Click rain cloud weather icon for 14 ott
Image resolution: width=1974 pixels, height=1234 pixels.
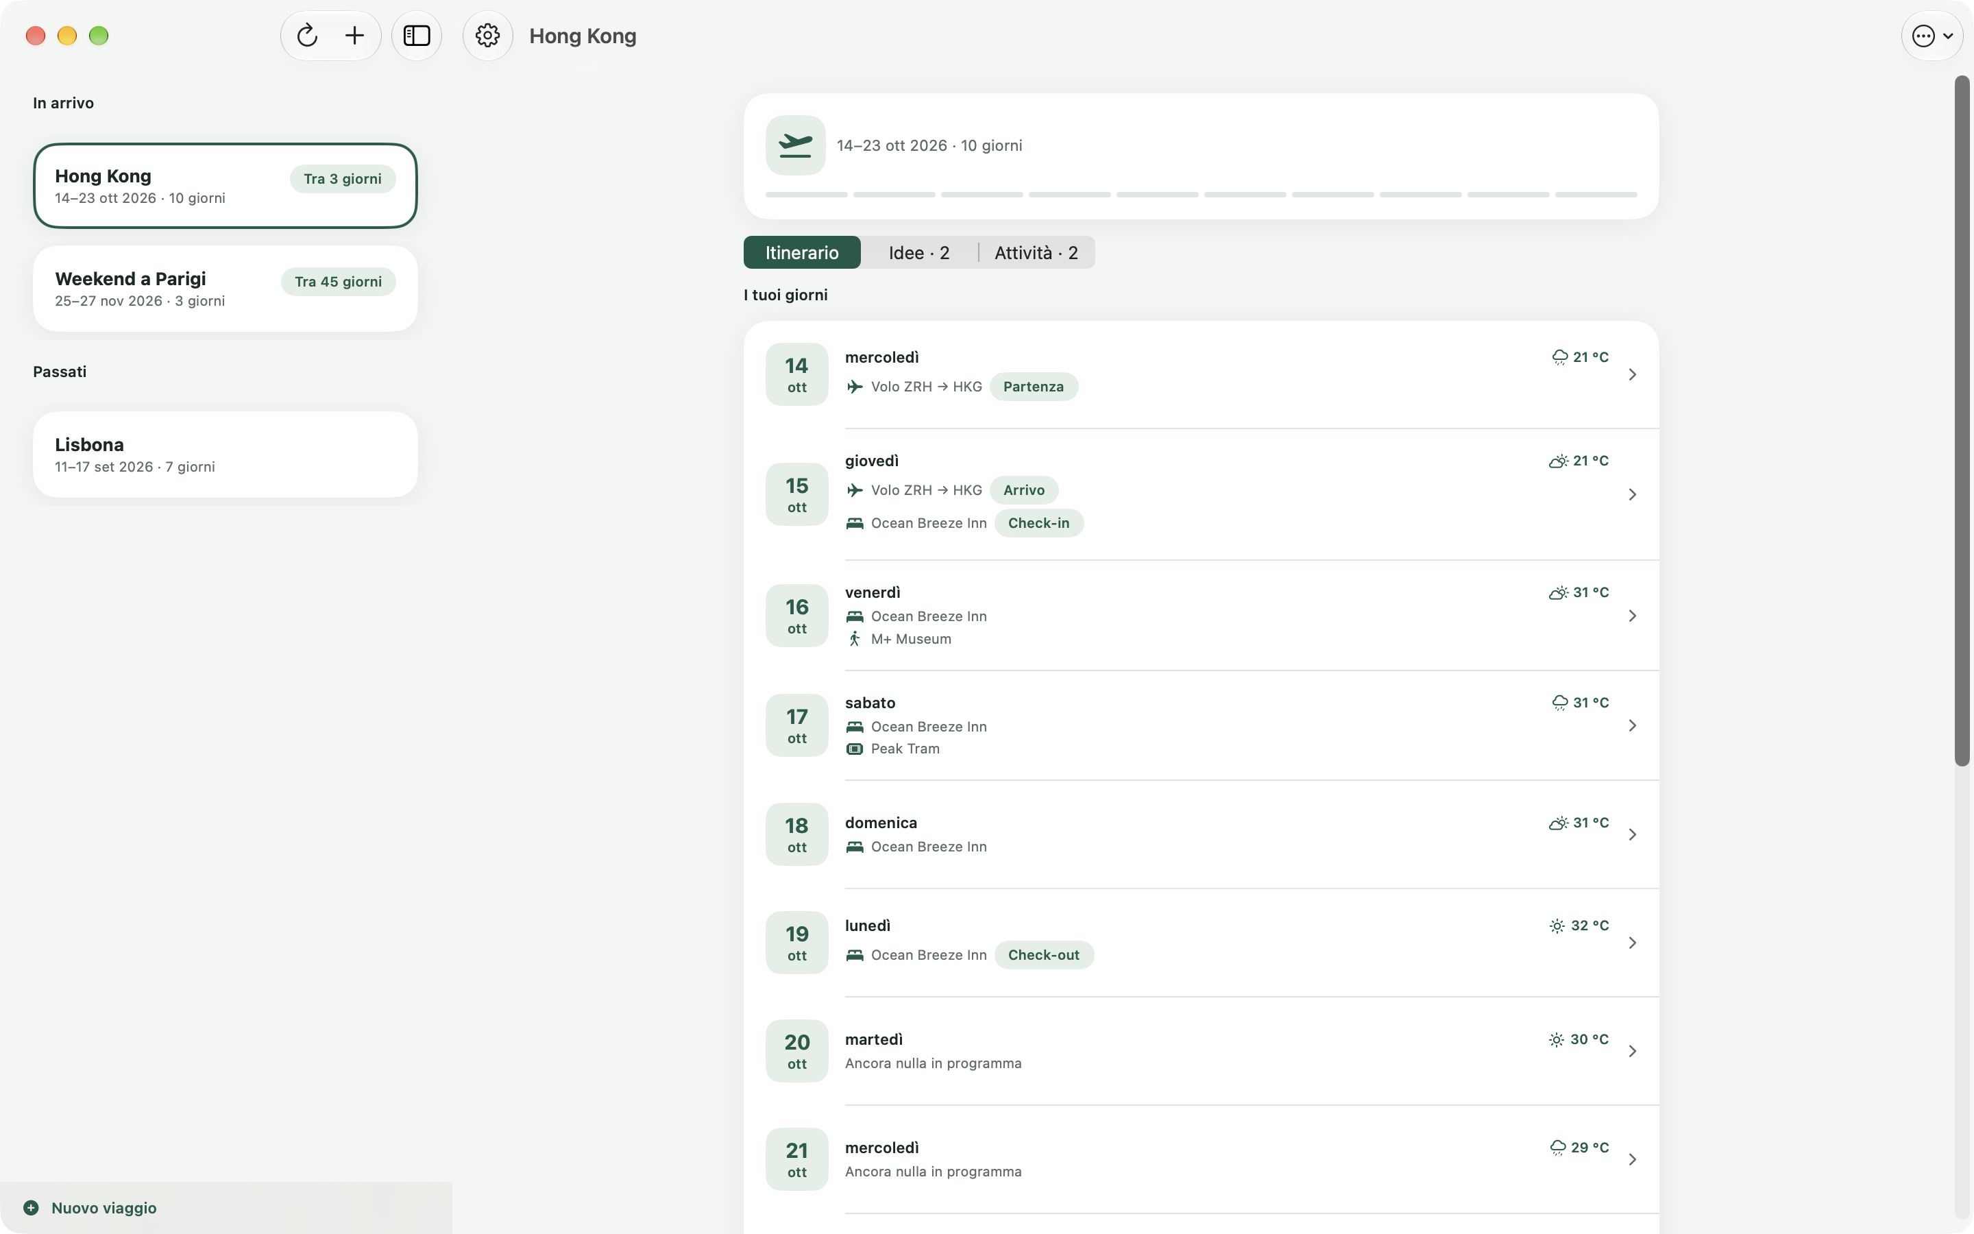pyautogui.click(x=1559, y=357)
